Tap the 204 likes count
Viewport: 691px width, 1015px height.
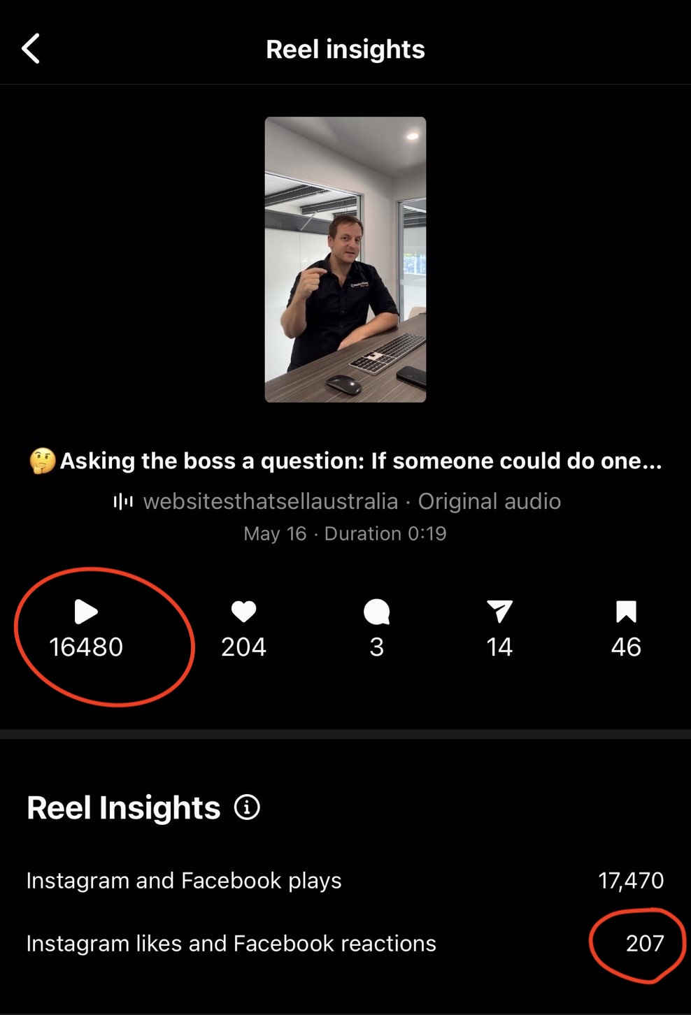pos(243,647)
